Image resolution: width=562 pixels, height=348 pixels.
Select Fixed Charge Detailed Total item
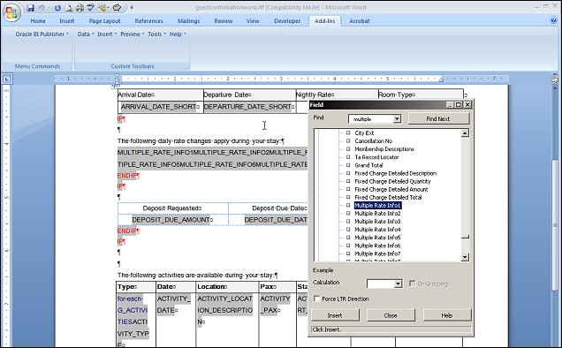pyautogui.click(x=388, y=198)
